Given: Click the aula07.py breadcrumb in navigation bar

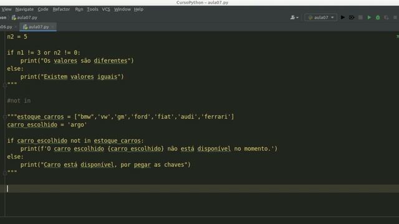Looking at the screenshot, I should (25, 17).
